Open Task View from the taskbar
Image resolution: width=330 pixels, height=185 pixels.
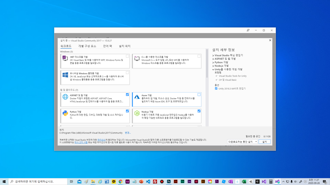(71, 181)
